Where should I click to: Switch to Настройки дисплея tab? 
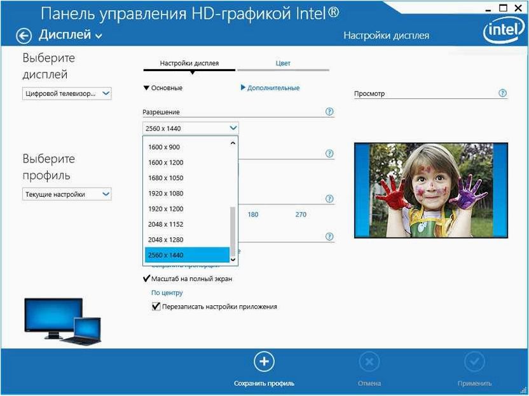[x=189, y=63]
